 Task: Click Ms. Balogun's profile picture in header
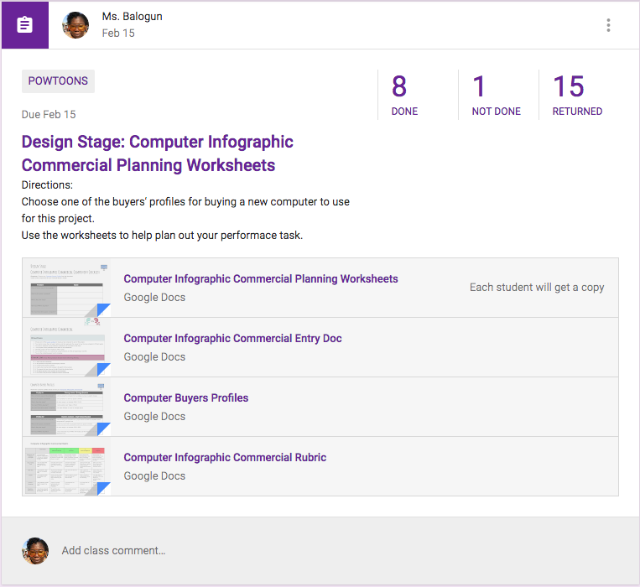(75, 25)
